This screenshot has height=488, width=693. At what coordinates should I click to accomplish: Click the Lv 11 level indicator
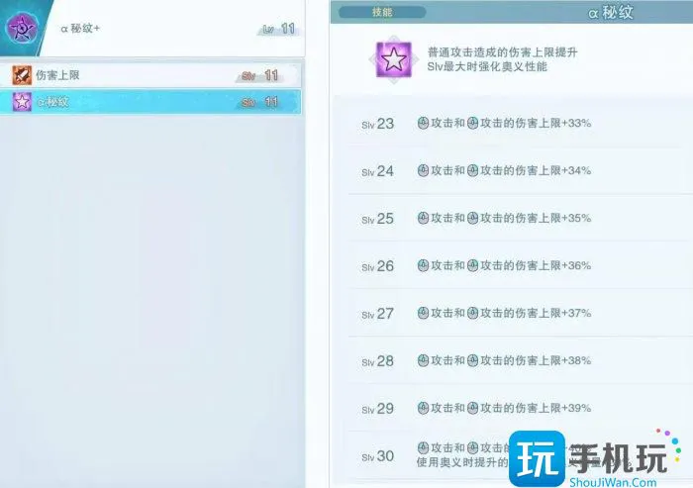278,29
